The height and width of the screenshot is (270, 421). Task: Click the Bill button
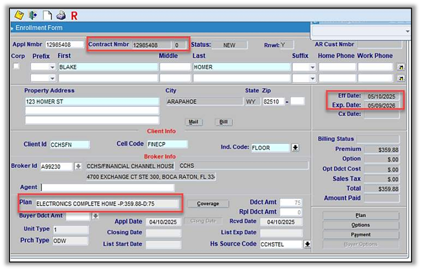pyautogui.click(x=223, y=122)
